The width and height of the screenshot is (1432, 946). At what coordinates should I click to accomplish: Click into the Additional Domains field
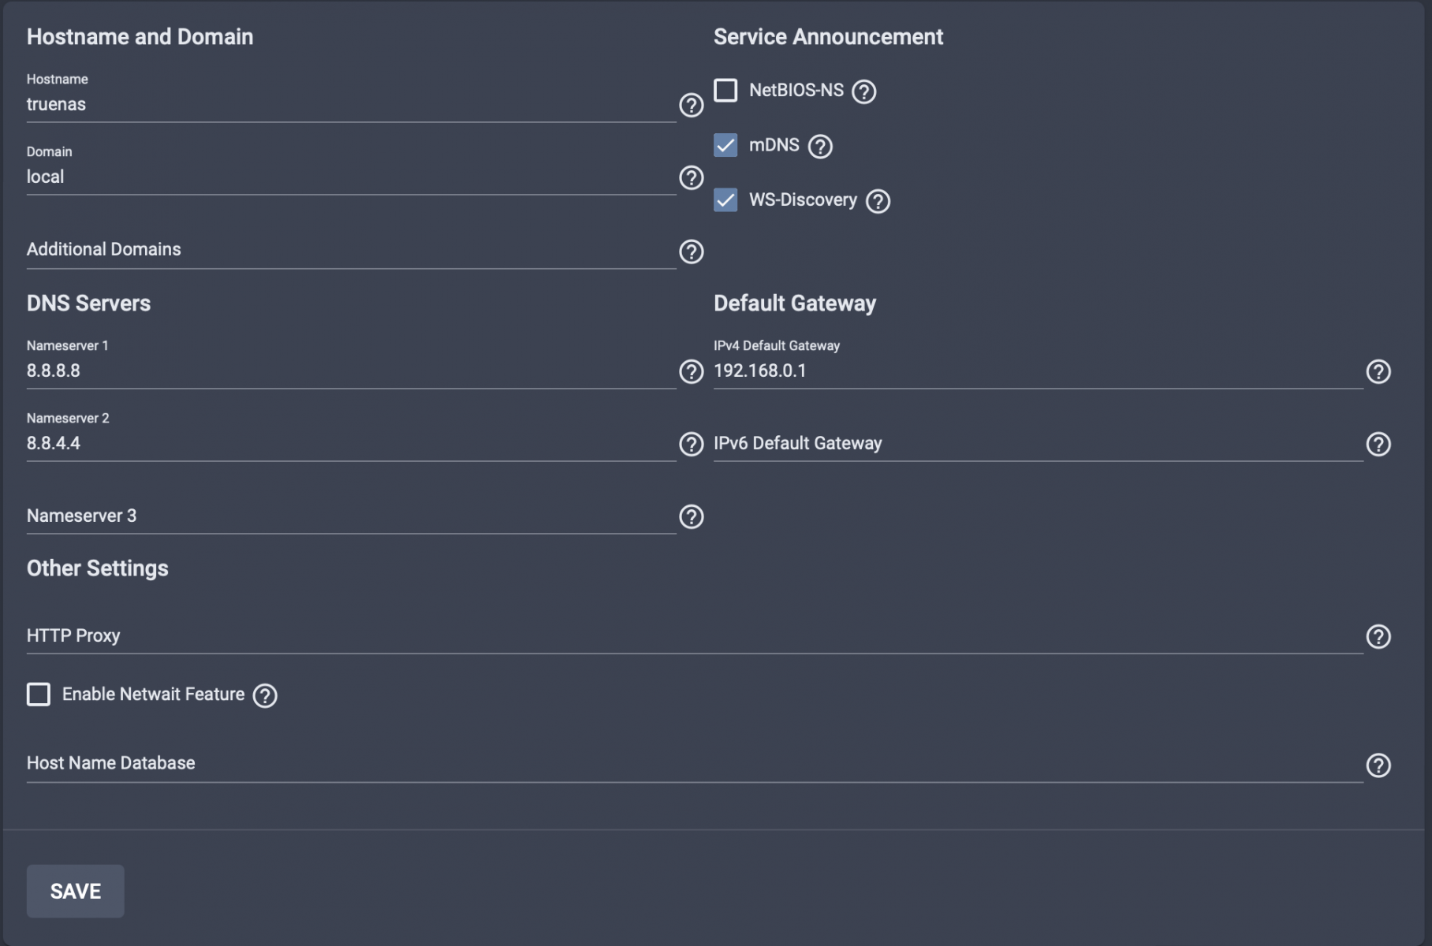351,249
